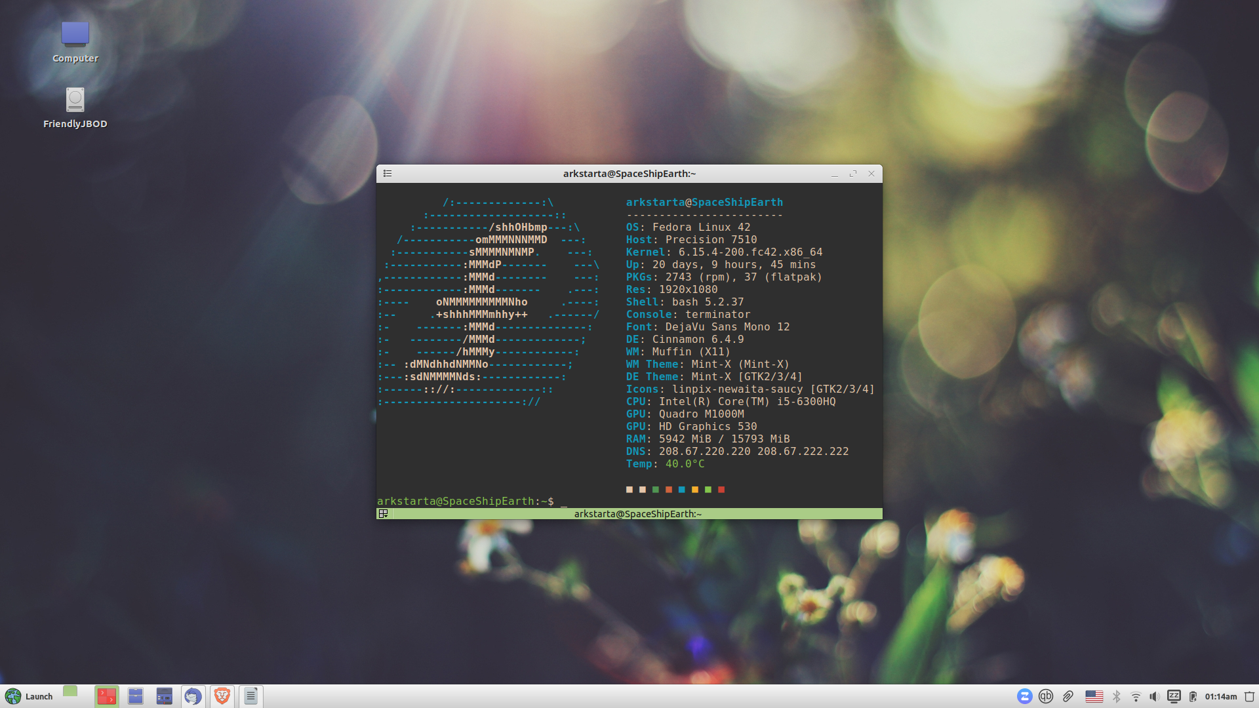
Task: Click the 'GPU: HD Graphics 530' line
Action: click(691, 427)
